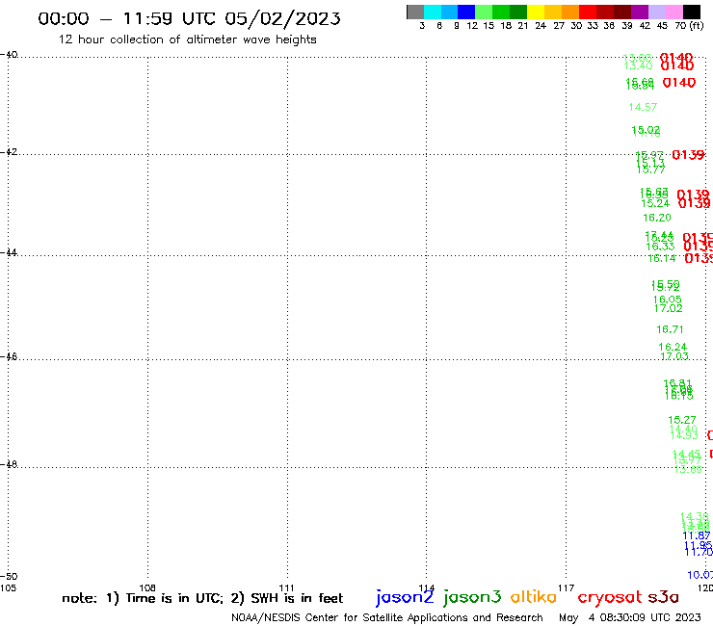Select the '16.20' wave height reading
The height and width of the screenshot is (626, 713).
click(657, 218)
